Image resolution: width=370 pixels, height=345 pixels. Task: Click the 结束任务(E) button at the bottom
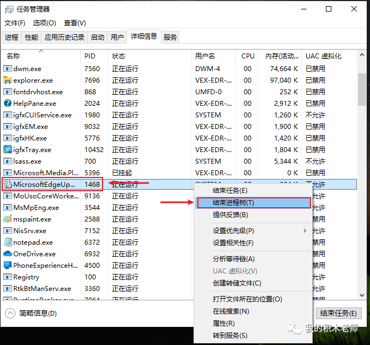[x=339, y=313]
